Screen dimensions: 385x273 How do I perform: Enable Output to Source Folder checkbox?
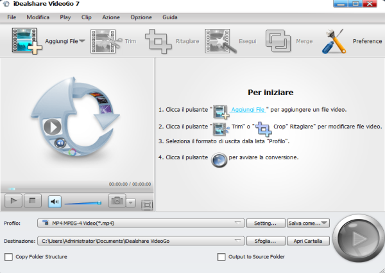[x=221, y=257]
